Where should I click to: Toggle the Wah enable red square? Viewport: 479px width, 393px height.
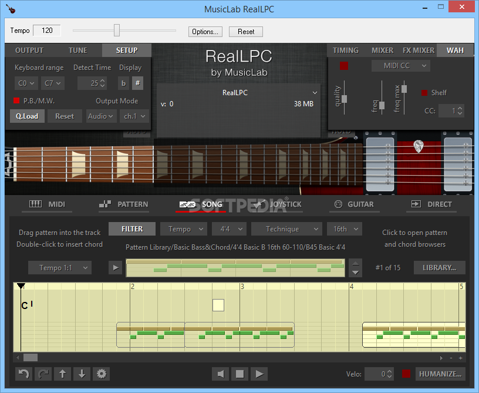[344, 66]
